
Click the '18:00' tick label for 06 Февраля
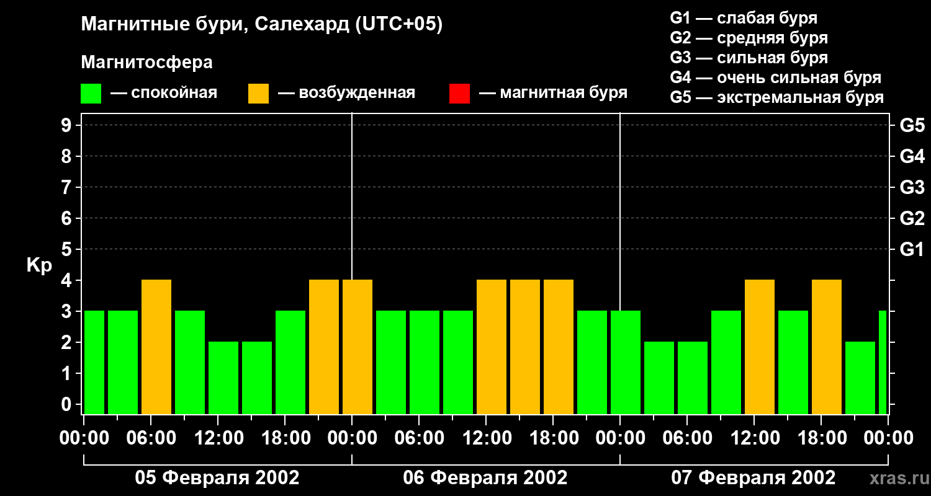(x=553, y=438)
